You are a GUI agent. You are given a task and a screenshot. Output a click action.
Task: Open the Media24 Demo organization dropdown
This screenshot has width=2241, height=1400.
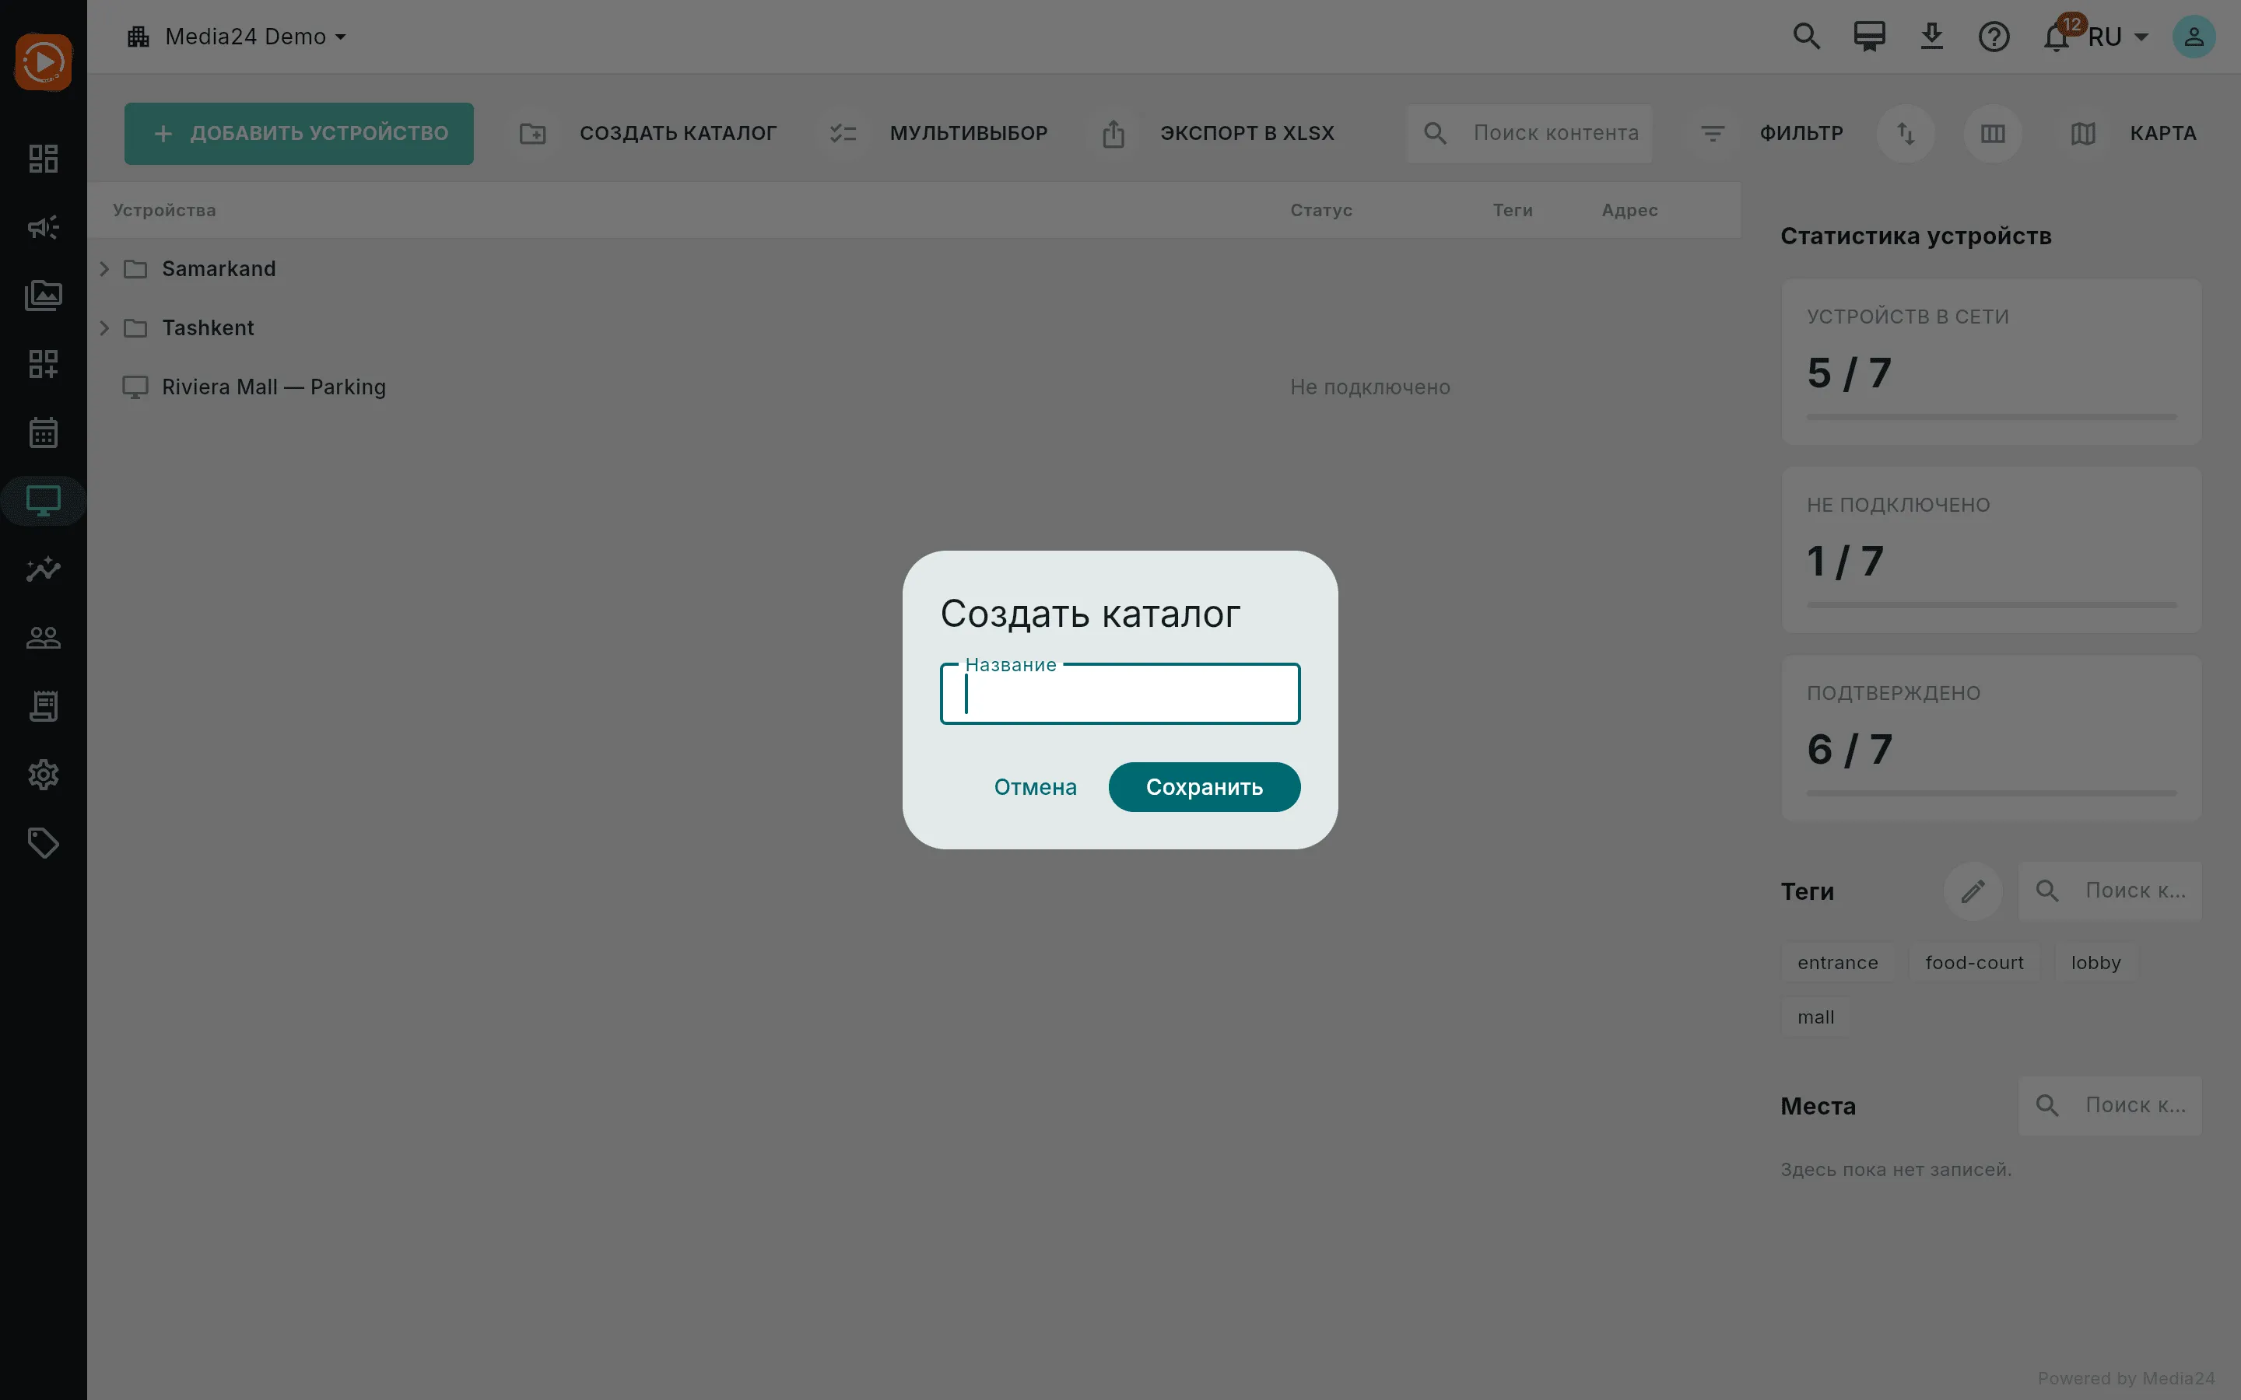tap(237, 37)
